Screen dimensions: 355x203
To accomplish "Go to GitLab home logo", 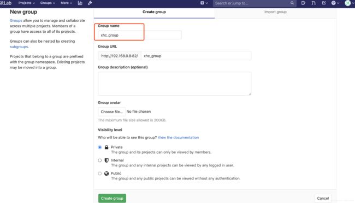I will (x=5, y=3).
